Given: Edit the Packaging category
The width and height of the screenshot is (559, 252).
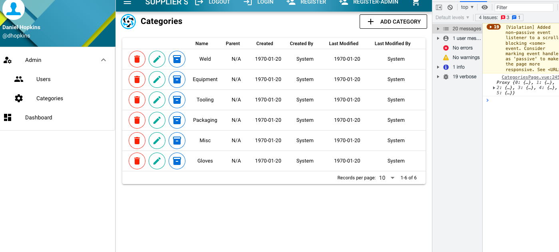Looking at the screenshot, I should tap(157, 120).
